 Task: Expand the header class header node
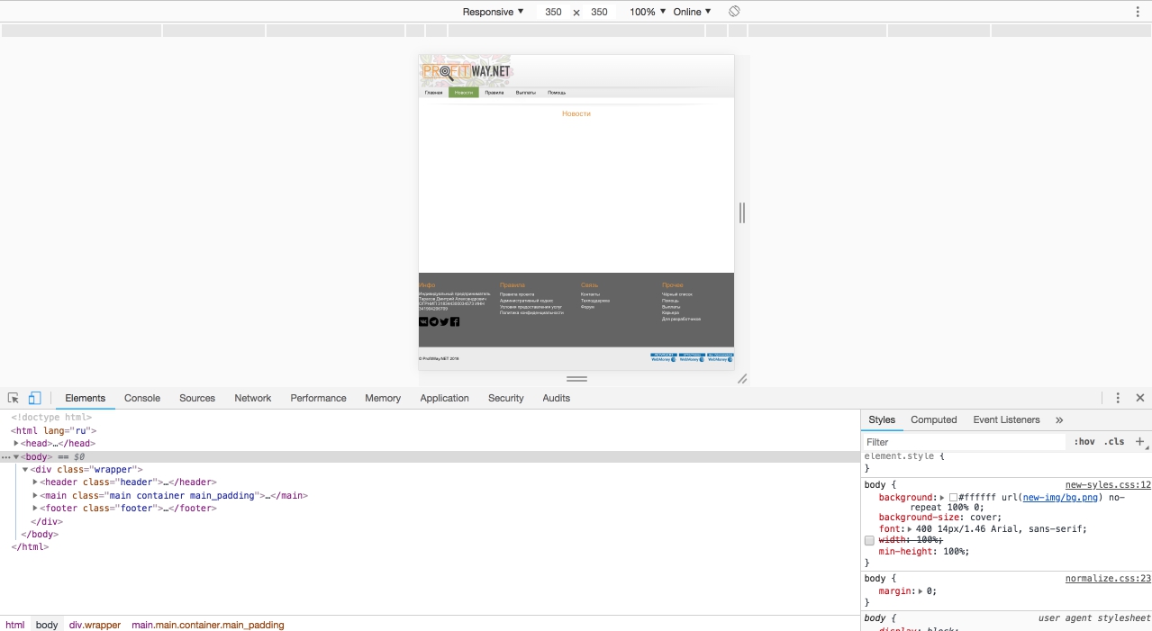tap(35, 482)
